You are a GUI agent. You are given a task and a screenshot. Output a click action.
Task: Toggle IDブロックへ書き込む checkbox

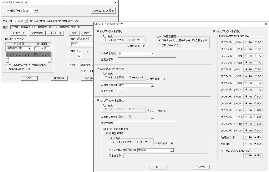click(98, 31)
